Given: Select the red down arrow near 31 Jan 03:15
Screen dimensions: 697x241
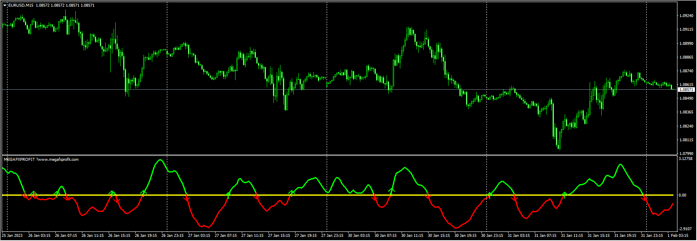Looking at the screenshot, I should [x=515, y=198].
